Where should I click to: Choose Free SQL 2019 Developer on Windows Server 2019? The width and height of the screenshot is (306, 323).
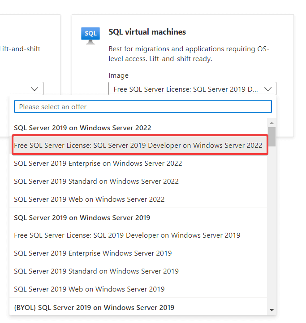coord(127,235)
